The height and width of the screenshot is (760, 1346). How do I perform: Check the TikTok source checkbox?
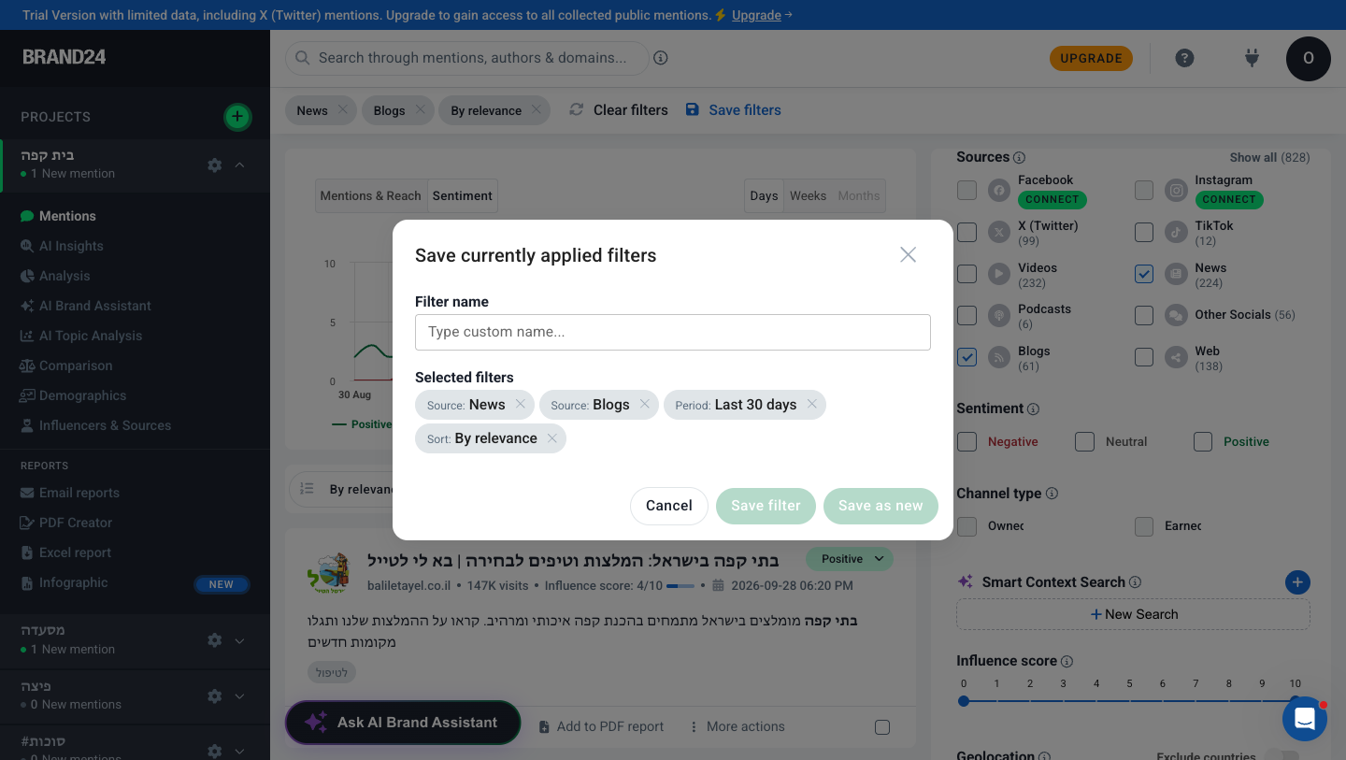coord(1144,232)
